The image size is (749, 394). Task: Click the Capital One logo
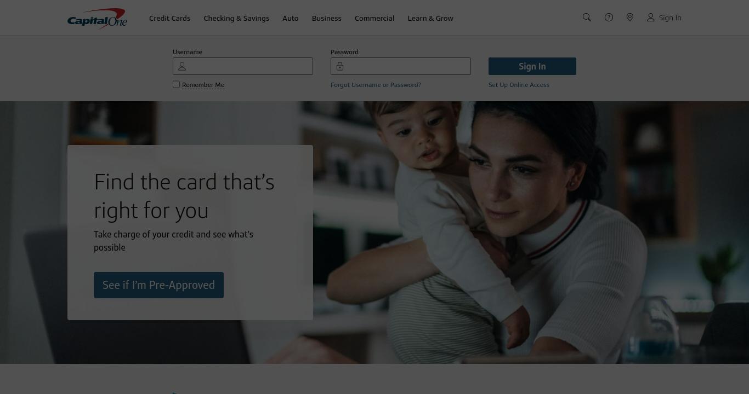coord(97,18)
